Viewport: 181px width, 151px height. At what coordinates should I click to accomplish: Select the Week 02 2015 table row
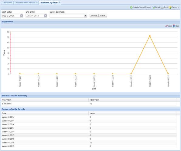coord(89,139)
